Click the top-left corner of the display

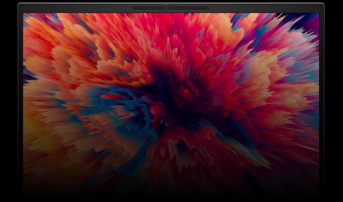24,14
